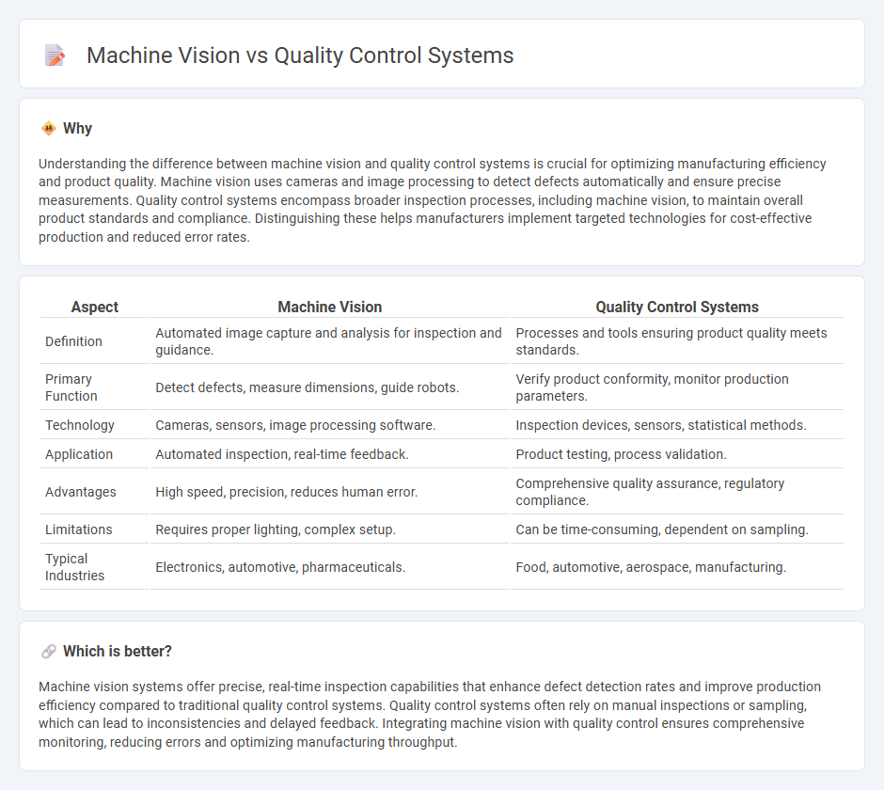Click the cell Cameras, sensors, image processing software
This screenshot has height=790, width=884.
[x=330, y=425]
